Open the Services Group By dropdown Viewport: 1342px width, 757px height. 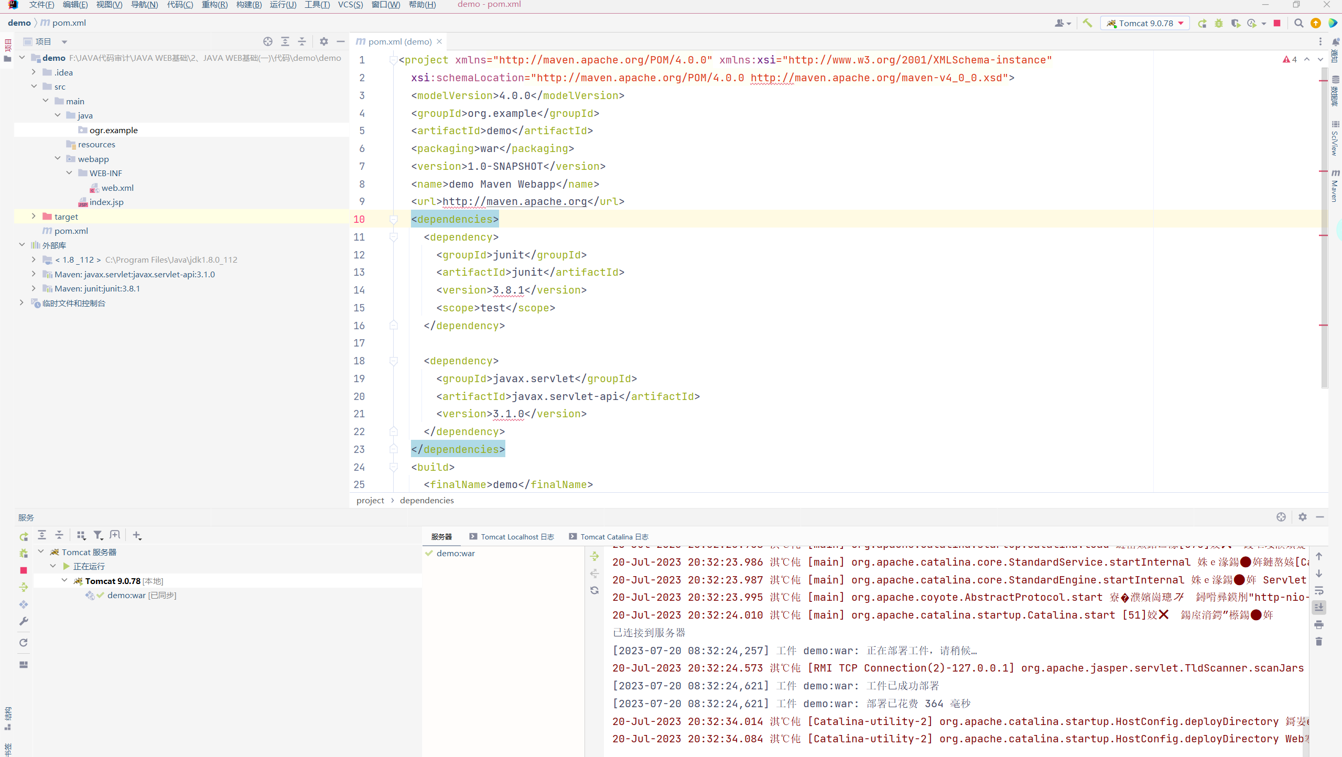coord(81,535)
